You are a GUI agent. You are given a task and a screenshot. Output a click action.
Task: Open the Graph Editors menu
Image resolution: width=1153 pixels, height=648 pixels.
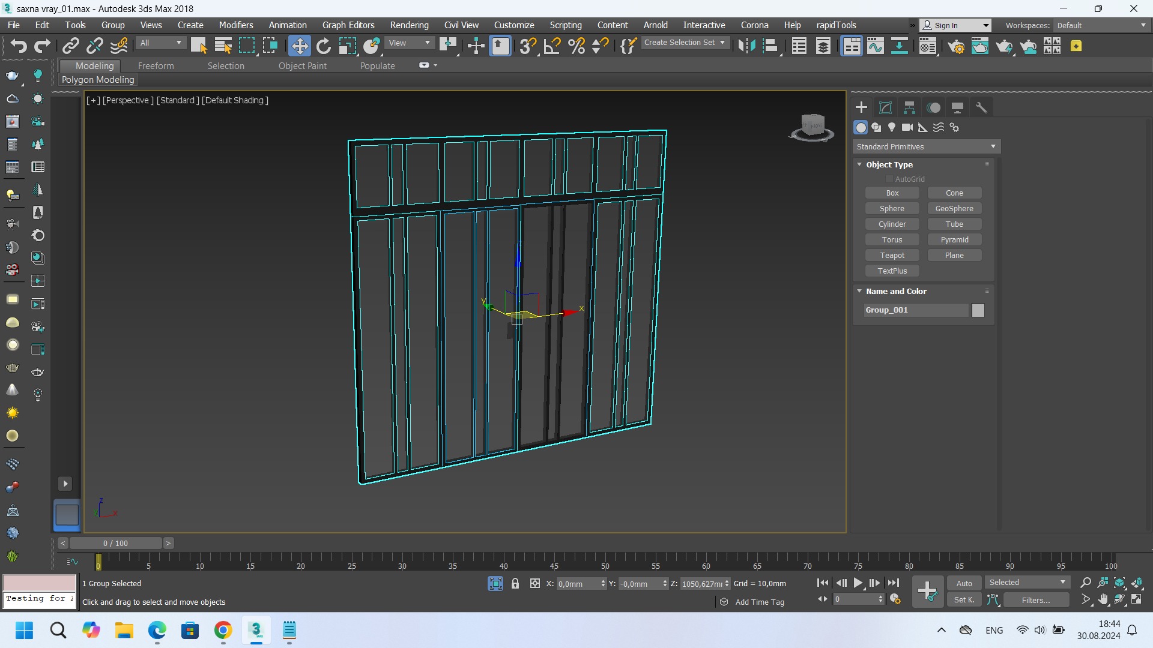[348, 25]
